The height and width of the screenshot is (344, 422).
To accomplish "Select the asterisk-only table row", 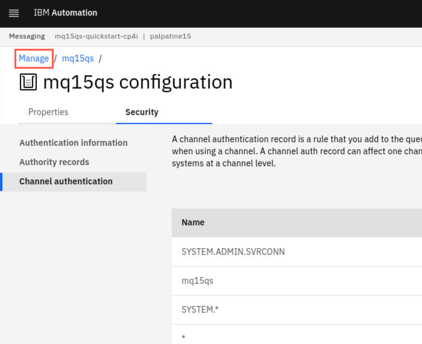I will point(297,334).
